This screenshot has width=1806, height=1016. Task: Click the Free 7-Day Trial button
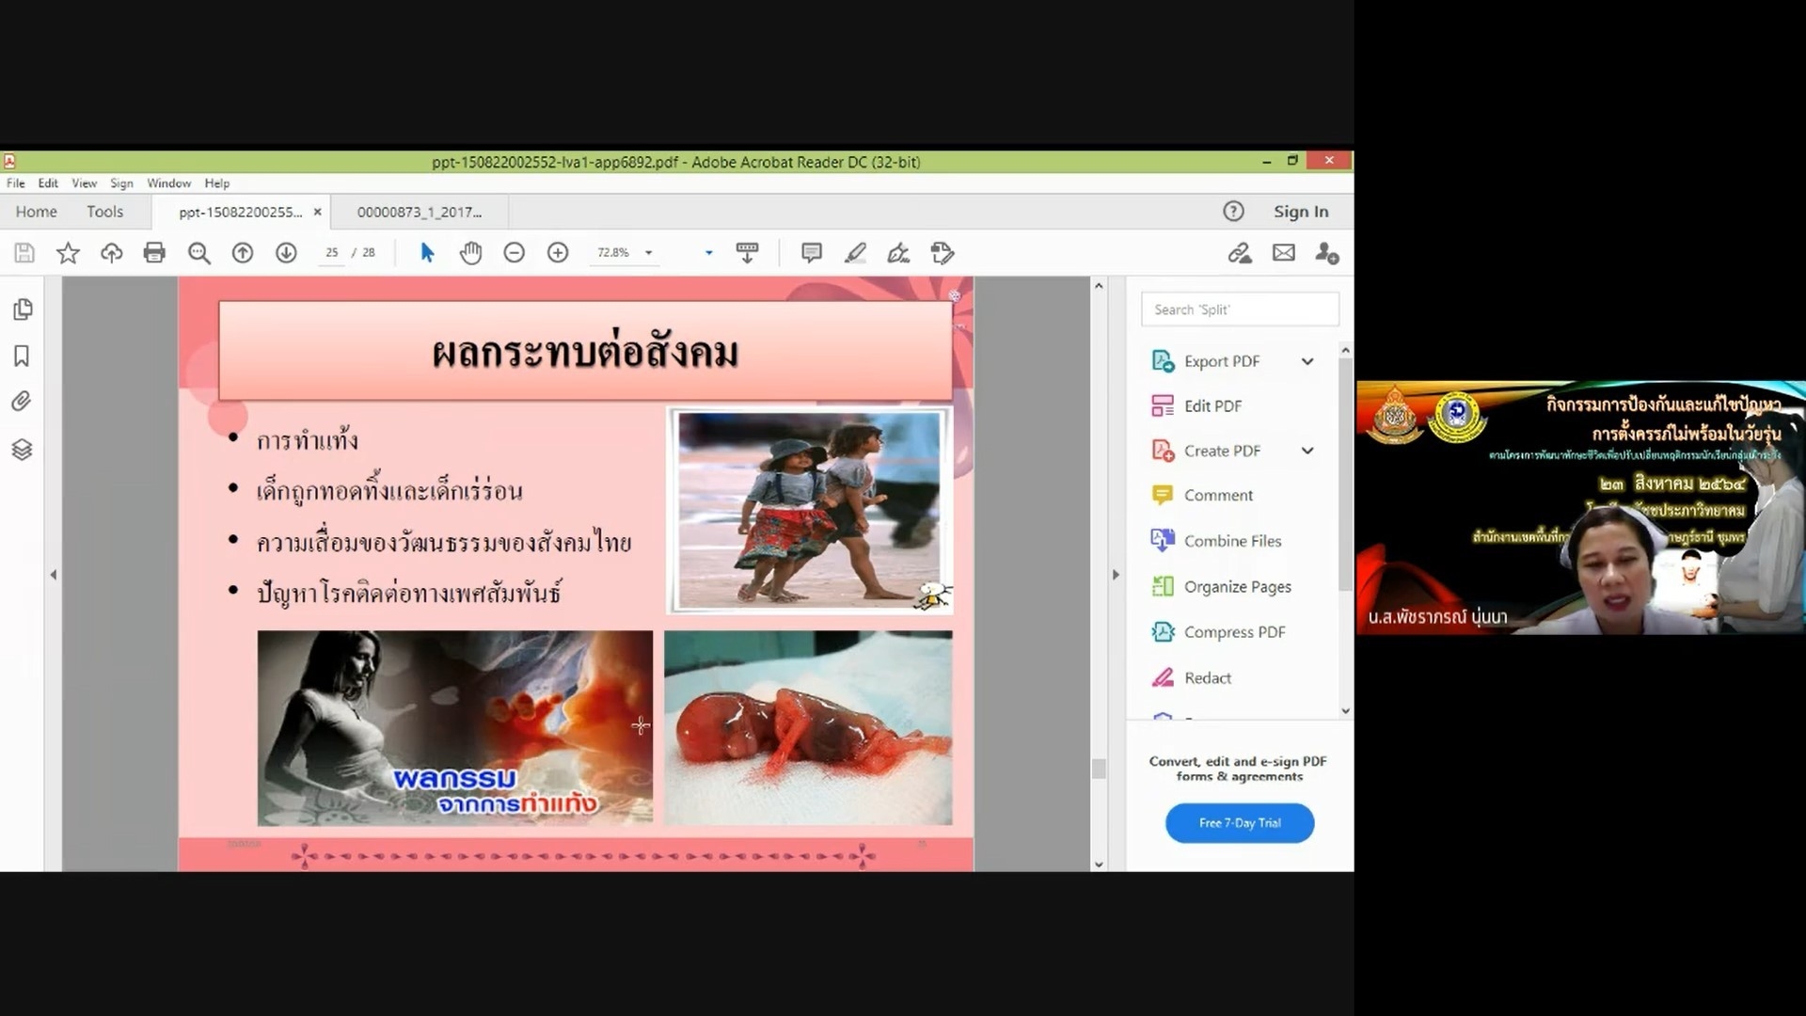pyautogui.click(x=1240, y=823)
